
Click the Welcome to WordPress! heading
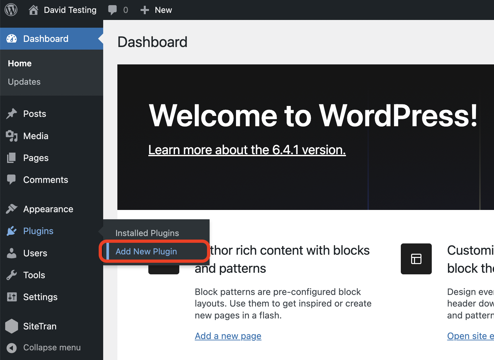click(x=313, y=115)
